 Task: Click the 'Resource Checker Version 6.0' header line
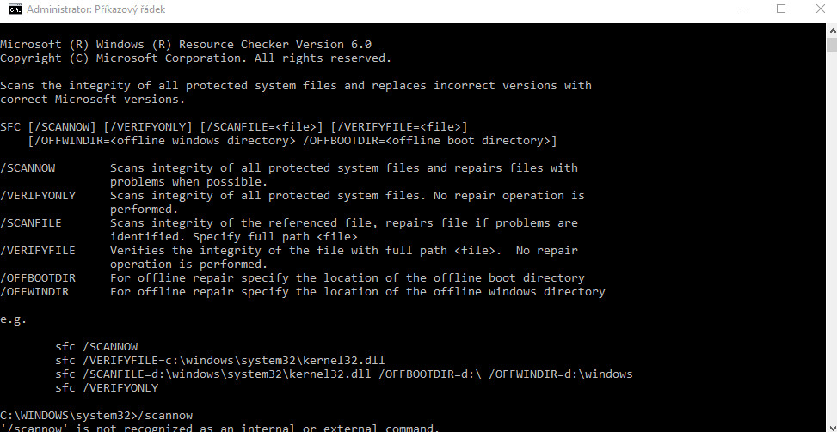(x=186, y=44)
